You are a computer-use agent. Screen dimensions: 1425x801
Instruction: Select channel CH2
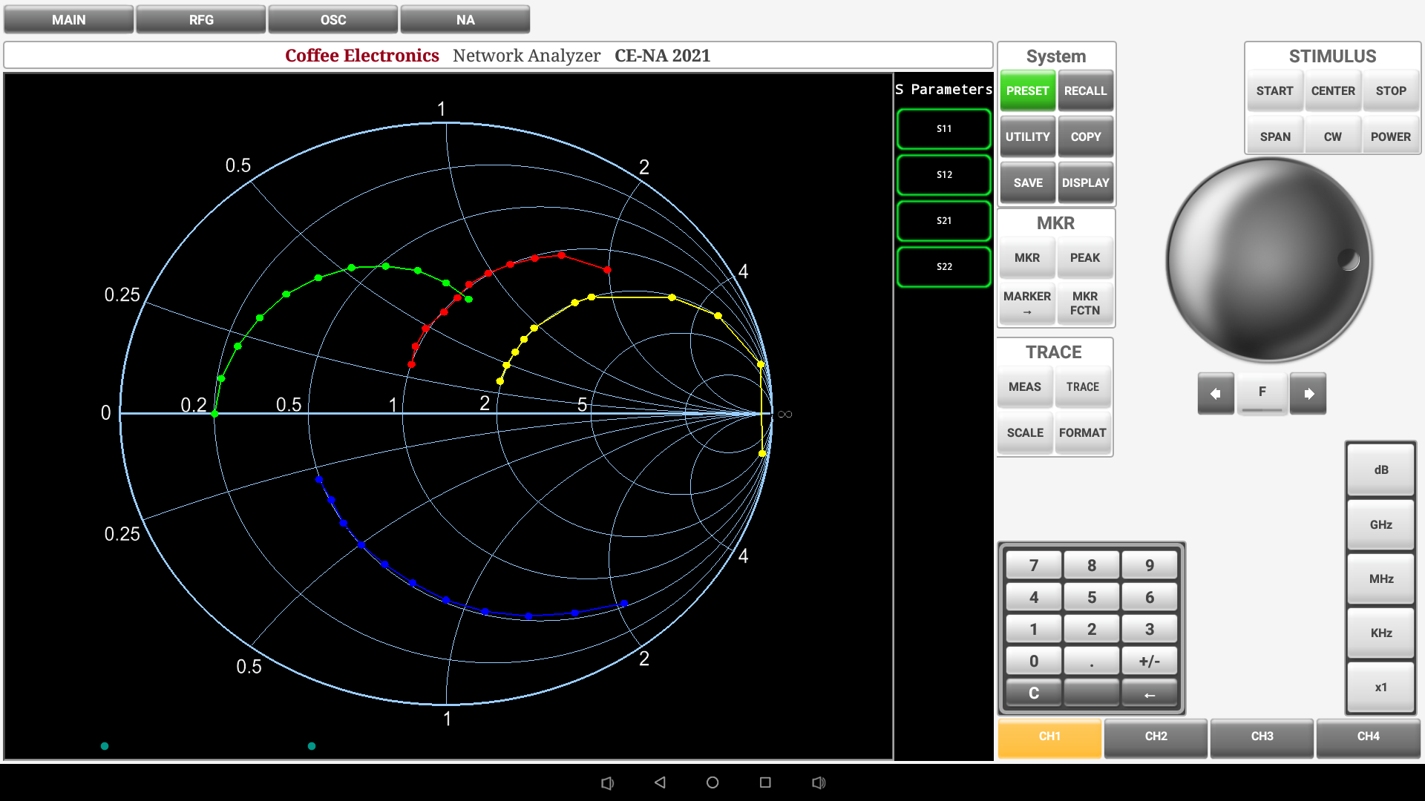(1156, 736)
